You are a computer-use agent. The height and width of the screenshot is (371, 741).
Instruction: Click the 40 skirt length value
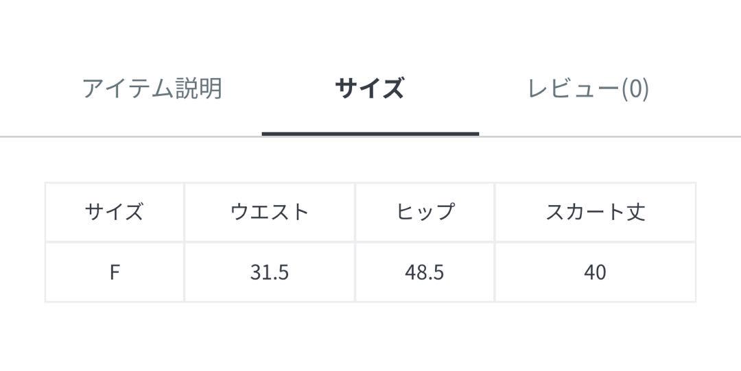coord(595,272)
